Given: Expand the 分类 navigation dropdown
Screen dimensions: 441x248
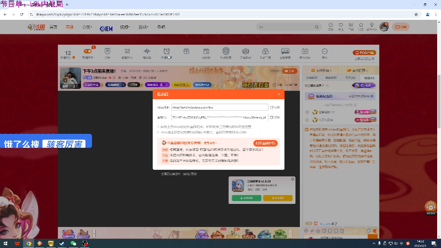Looking at the screenshot, I should [x=87, y=27].
